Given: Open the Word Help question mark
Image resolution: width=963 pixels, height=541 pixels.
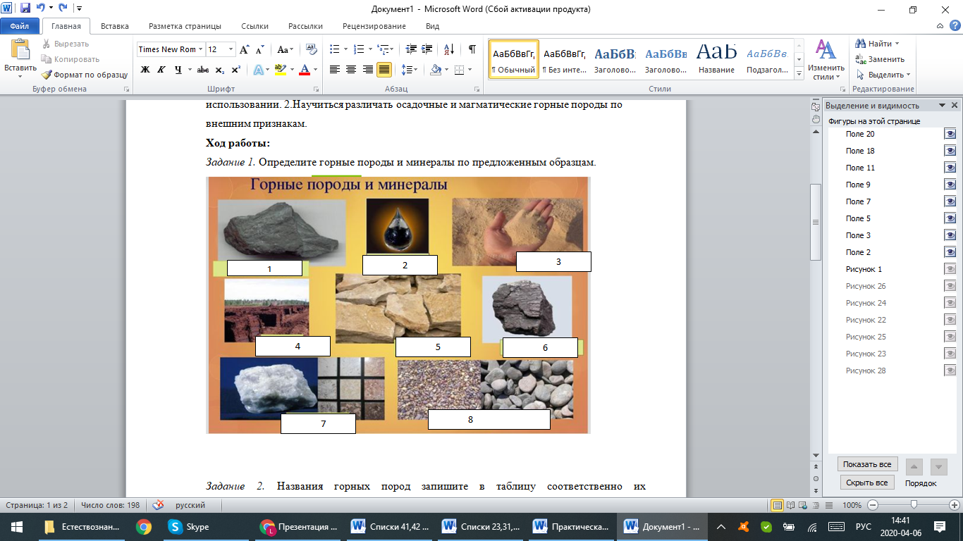Looking at the screenshot, I should (x=954, y=26).
